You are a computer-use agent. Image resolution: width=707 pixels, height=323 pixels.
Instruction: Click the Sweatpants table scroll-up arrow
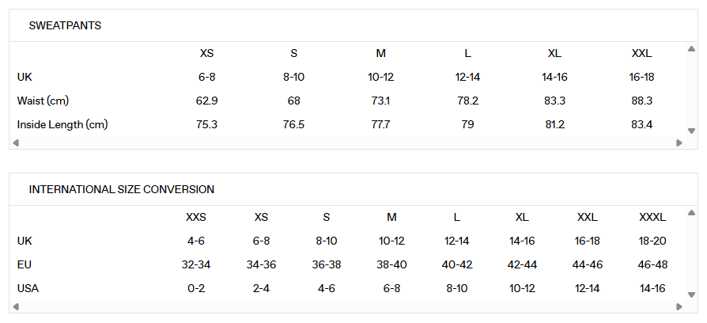pyautogui.click(x=691, y=49)
